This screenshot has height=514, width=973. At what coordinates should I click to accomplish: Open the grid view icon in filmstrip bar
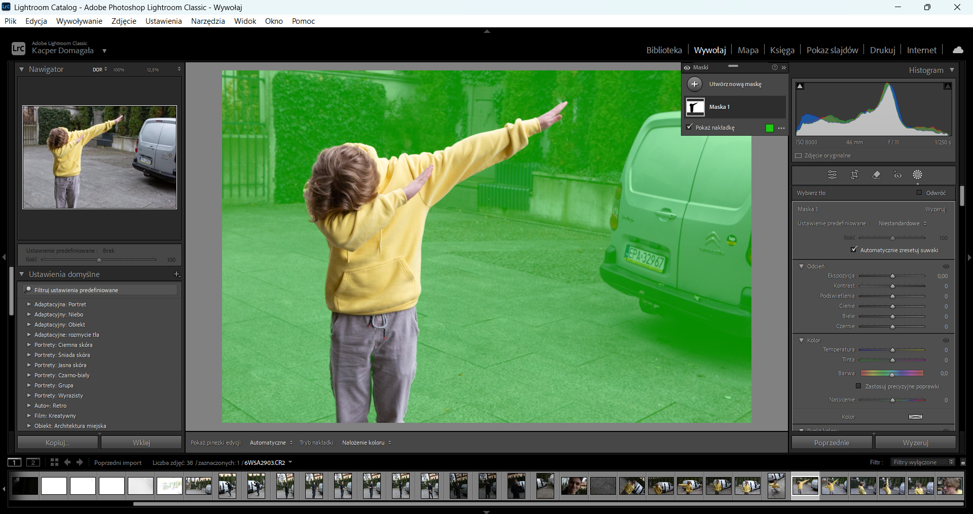[54, 462]
